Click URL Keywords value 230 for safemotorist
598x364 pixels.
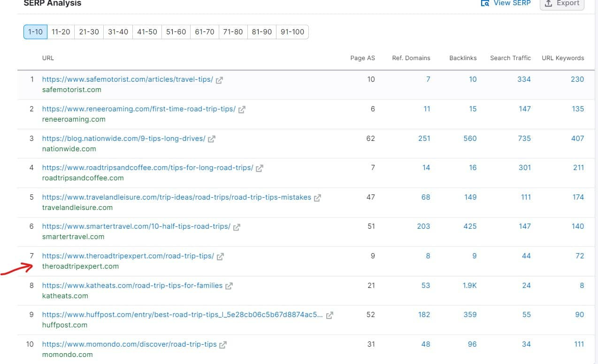[x=577, y=79]
